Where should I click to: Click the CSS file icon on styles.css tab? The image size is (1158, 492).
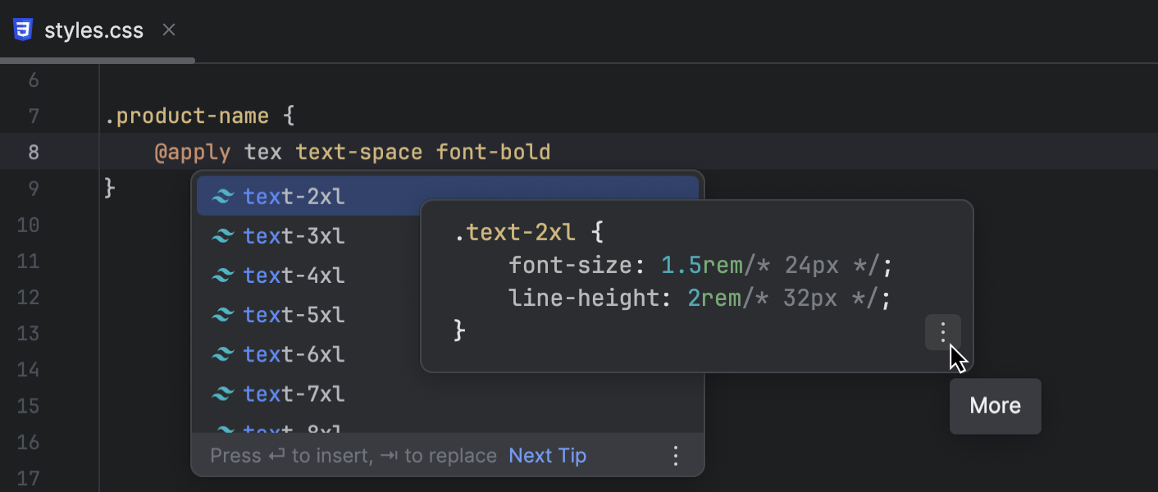click(x=25, y=30)
